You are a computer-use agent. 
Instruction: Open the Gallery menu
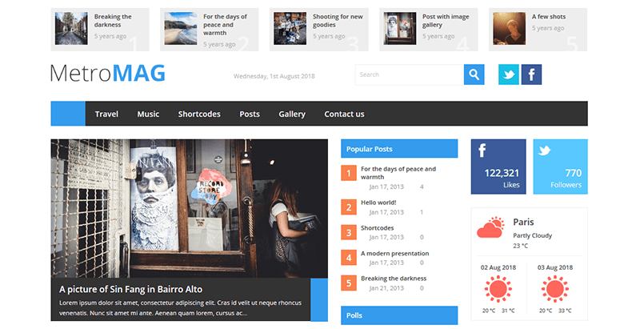tap(292, 114)
